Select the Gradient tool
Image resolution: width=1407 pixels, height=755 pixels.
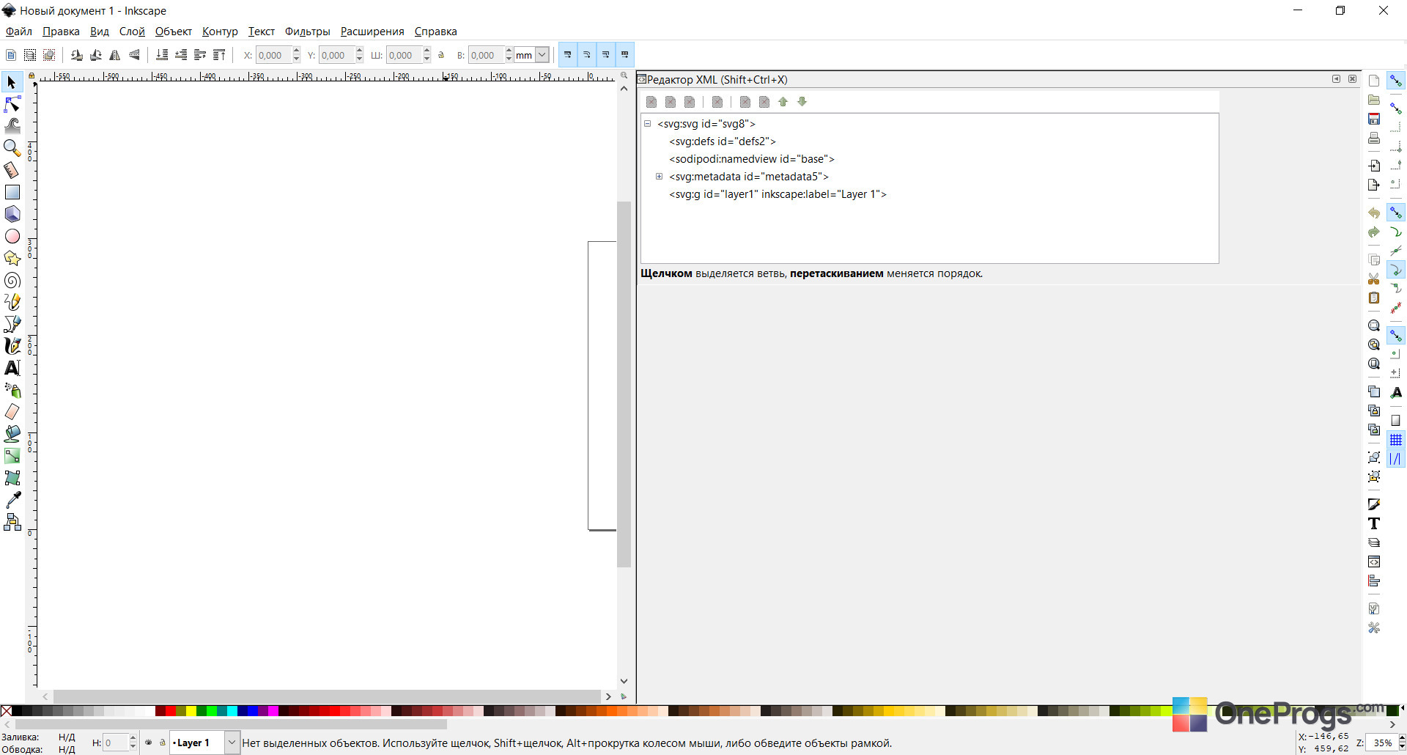12,456
